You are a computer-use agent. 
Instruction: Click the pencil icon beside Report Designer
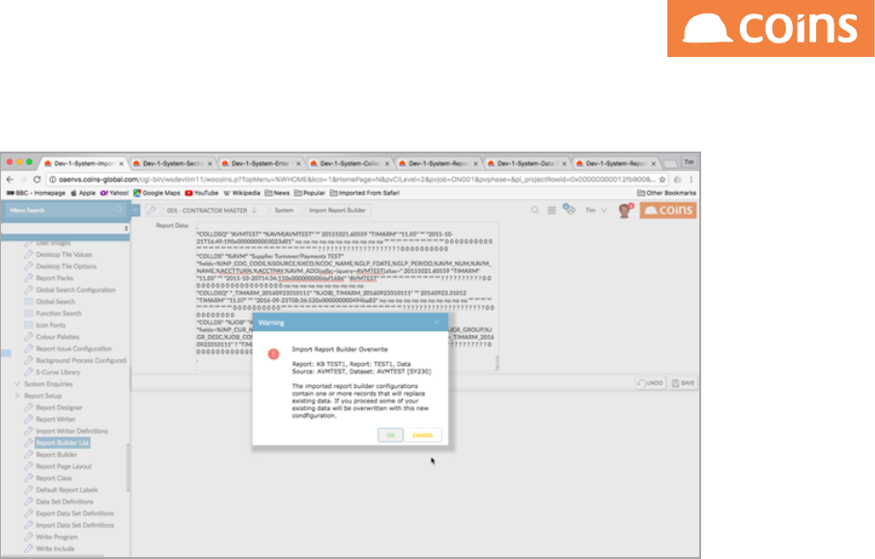point(28,407)
